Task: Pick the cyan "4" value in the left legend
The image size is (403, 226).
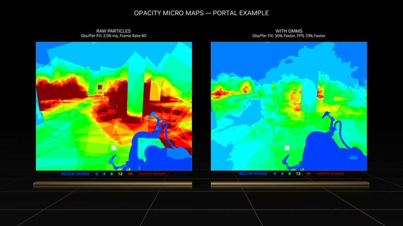Action: pyautogui.click(x=104, y=174)
